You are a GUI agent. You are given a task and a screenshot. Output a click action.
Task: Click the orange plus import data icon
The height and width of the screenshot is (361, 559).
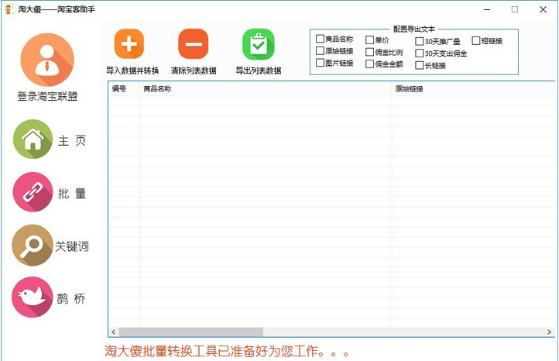point(129,44)
